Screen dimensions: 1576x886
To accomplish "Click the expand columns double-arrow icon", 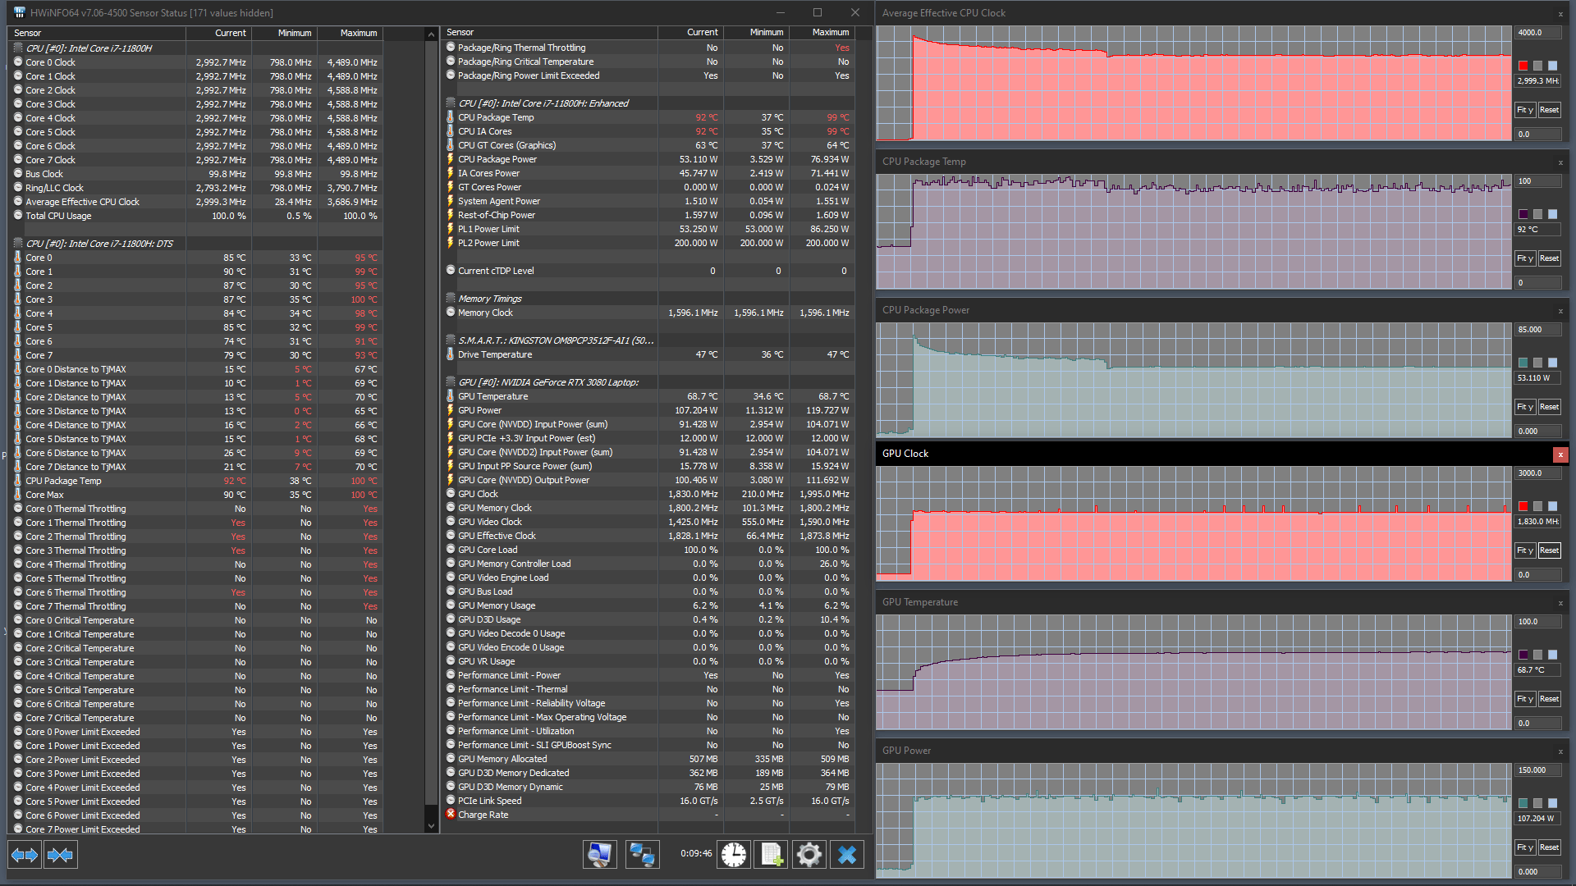I will pos(25,855).
